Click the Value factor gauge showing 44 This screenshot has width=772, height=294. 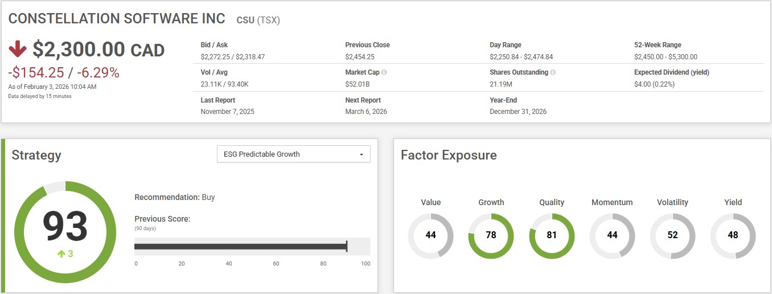[430, 235]
